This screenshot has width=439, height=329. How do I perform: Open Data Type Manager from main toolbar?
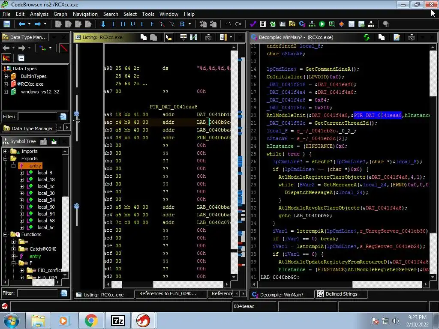(292, 24)
